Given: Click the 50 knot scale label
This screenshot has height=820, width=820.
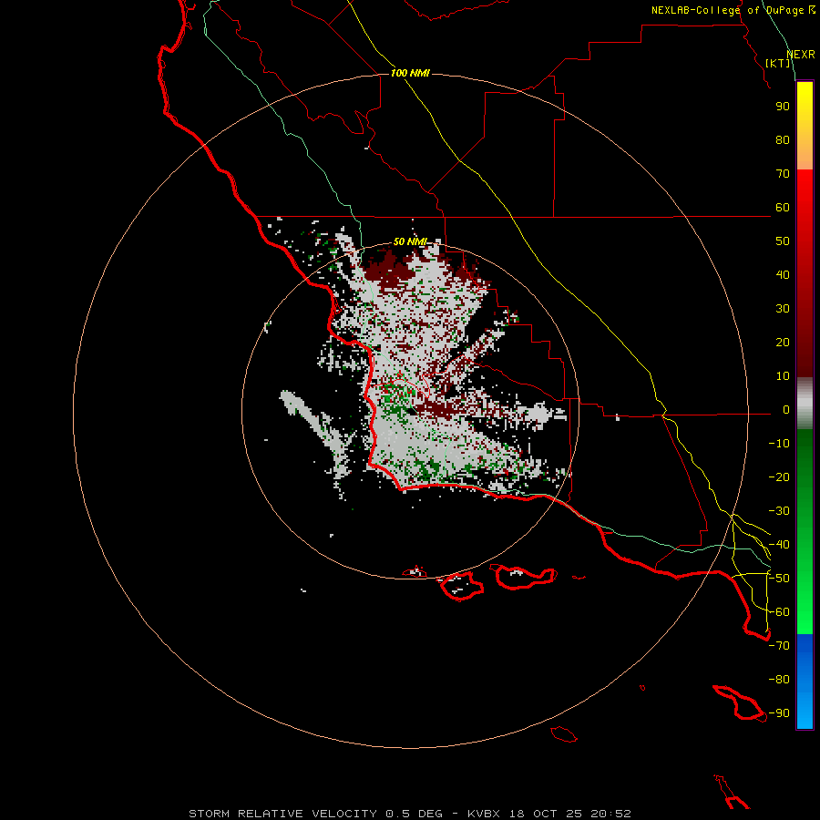Looking at the screenshot, I should (783, 241).
